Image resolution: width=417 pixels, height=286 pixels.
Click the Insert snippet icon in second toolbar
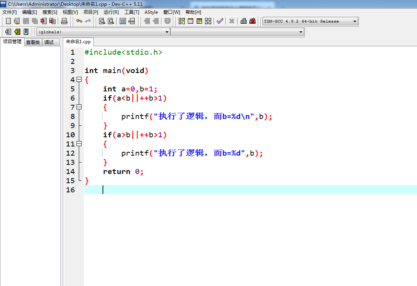point(8,32)
